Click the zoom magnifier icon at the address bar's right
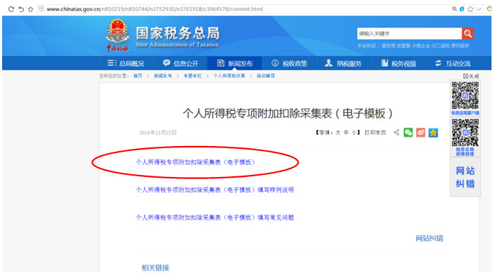 coord(454,9)
